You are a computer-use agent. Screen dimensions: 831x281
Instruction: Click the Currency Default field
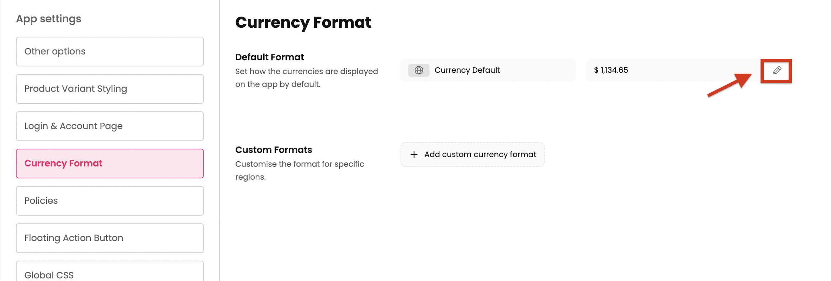[488, 70]
